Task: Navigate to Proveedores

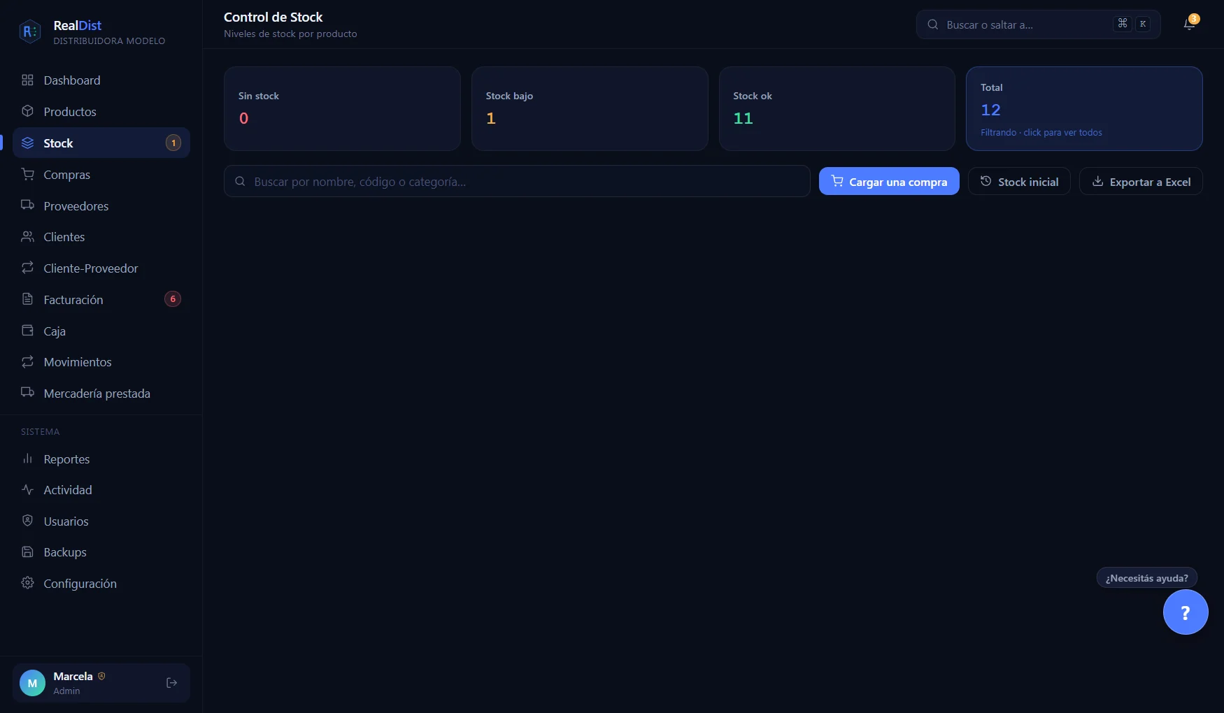Action: (101, 206)
